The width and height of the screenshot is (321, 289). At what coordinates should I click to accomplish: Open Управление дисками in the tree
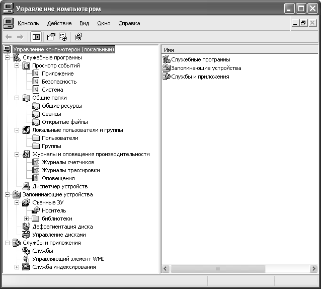coord(59,235)
